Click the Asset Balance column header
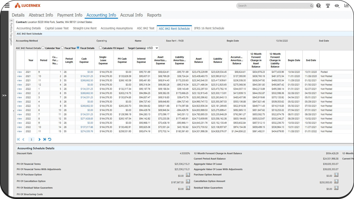Screen dimensions: 354x199 pyautogui.click(x=199, y=60)
